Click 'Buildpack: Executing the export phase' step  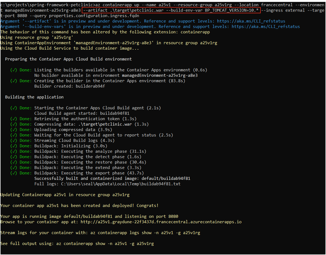(x=77, y=173)
